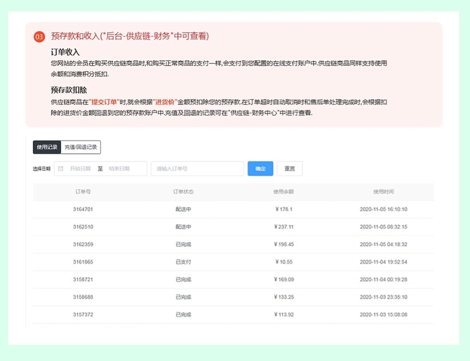The width and height of the screenshot is (470, 361).
Task: Focus the 请输入订单号 order number input
Action: coord(197,168)
